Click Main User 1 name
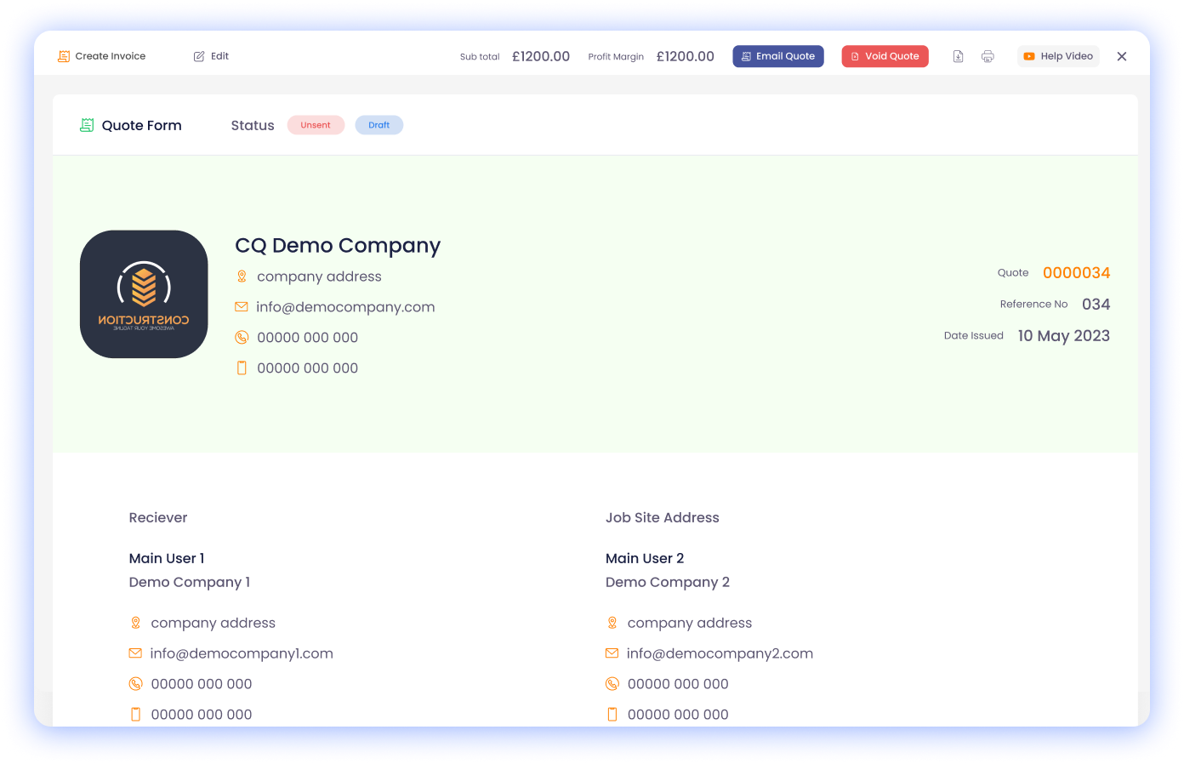 click(x=167, y=558)
